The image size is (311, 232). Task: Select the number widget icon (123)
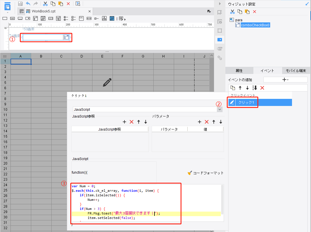point(51,18)
